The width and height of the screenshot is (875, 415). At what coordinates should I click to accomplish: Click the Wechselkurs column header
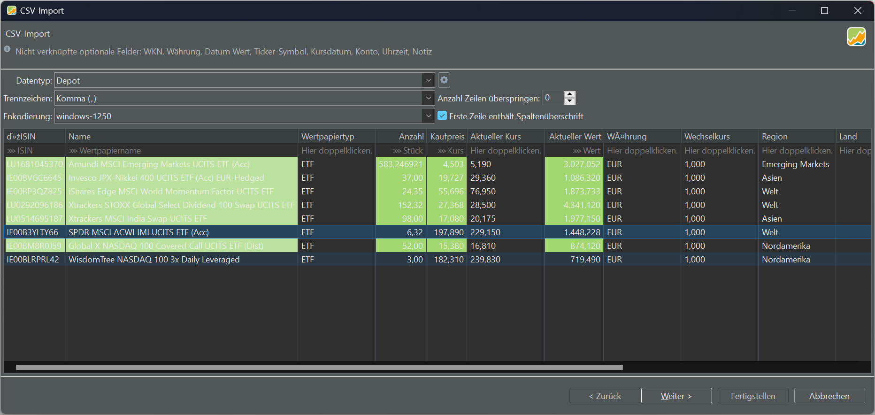click(719, 136)
